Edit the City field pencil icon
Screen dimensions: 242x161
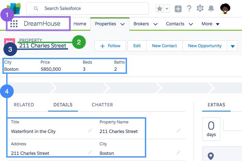(178, 152)
